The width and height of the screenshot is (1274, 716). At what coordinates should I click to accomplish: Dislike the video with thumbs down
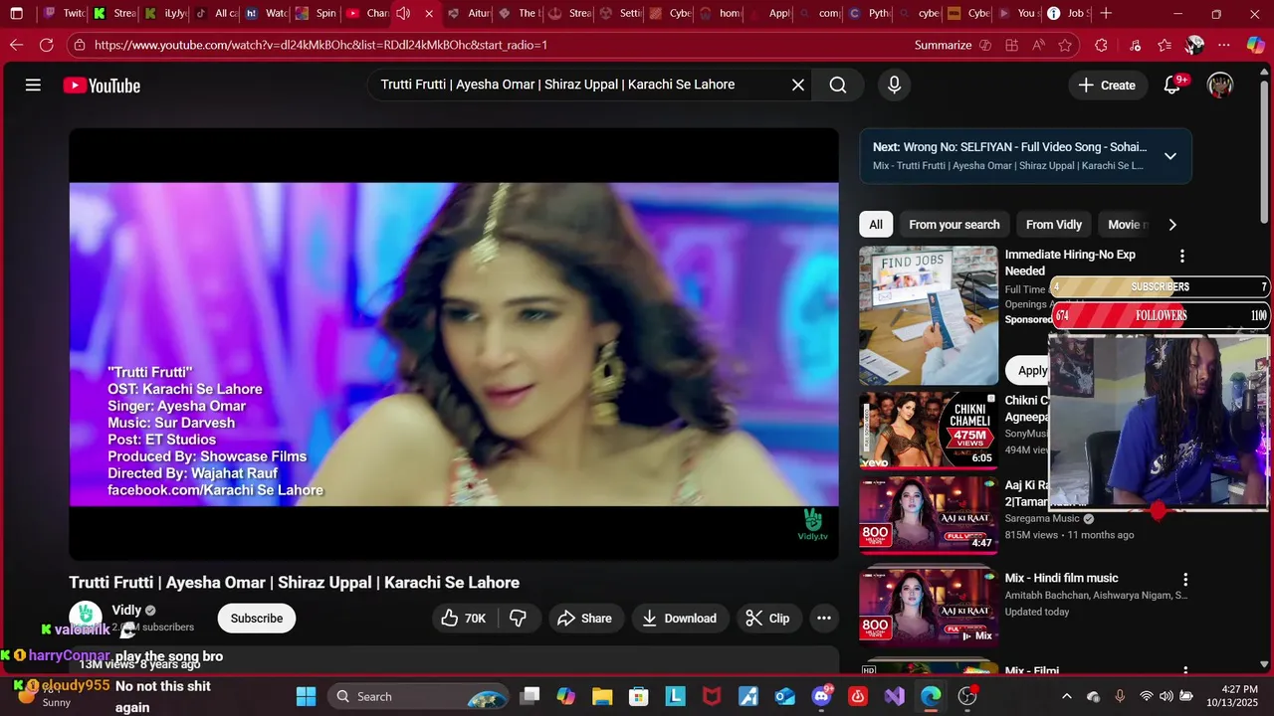(518, 619)
